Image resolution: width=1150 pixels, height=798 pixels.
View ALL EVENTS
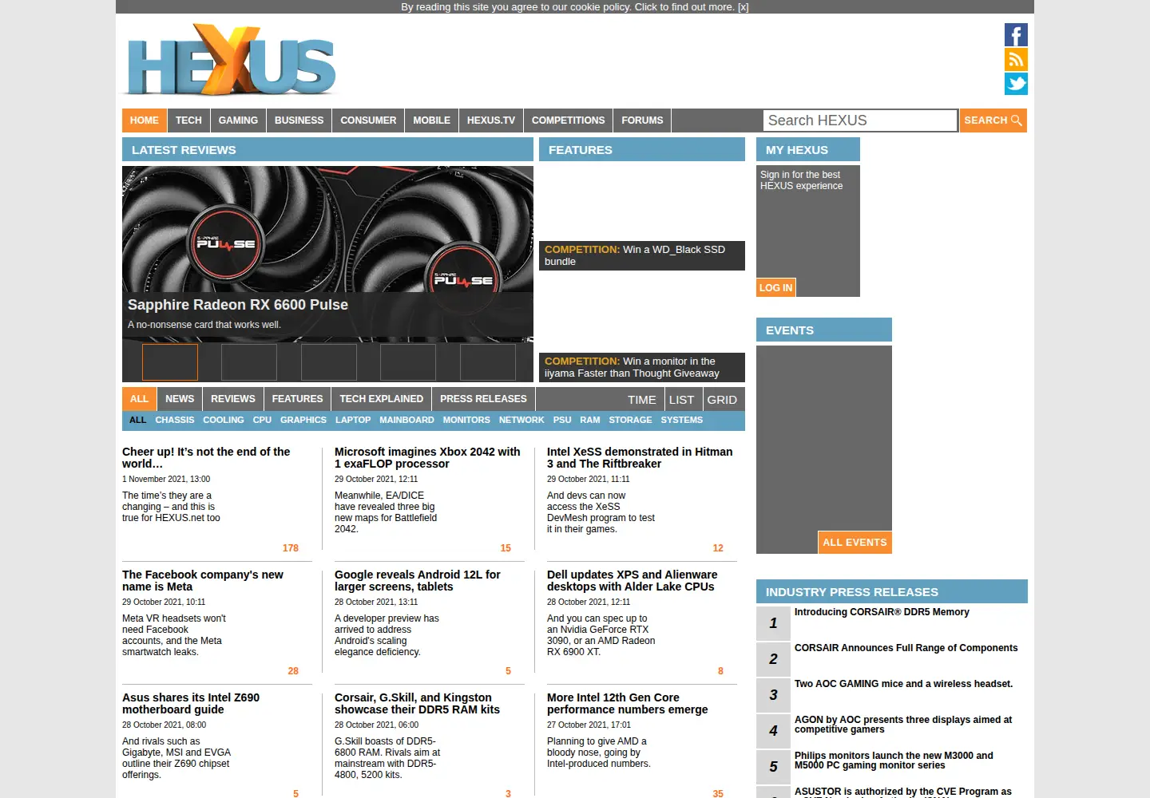point(855,543)
